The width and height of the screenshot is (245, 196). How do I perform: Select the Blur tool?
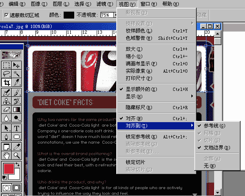coord(7,118)
